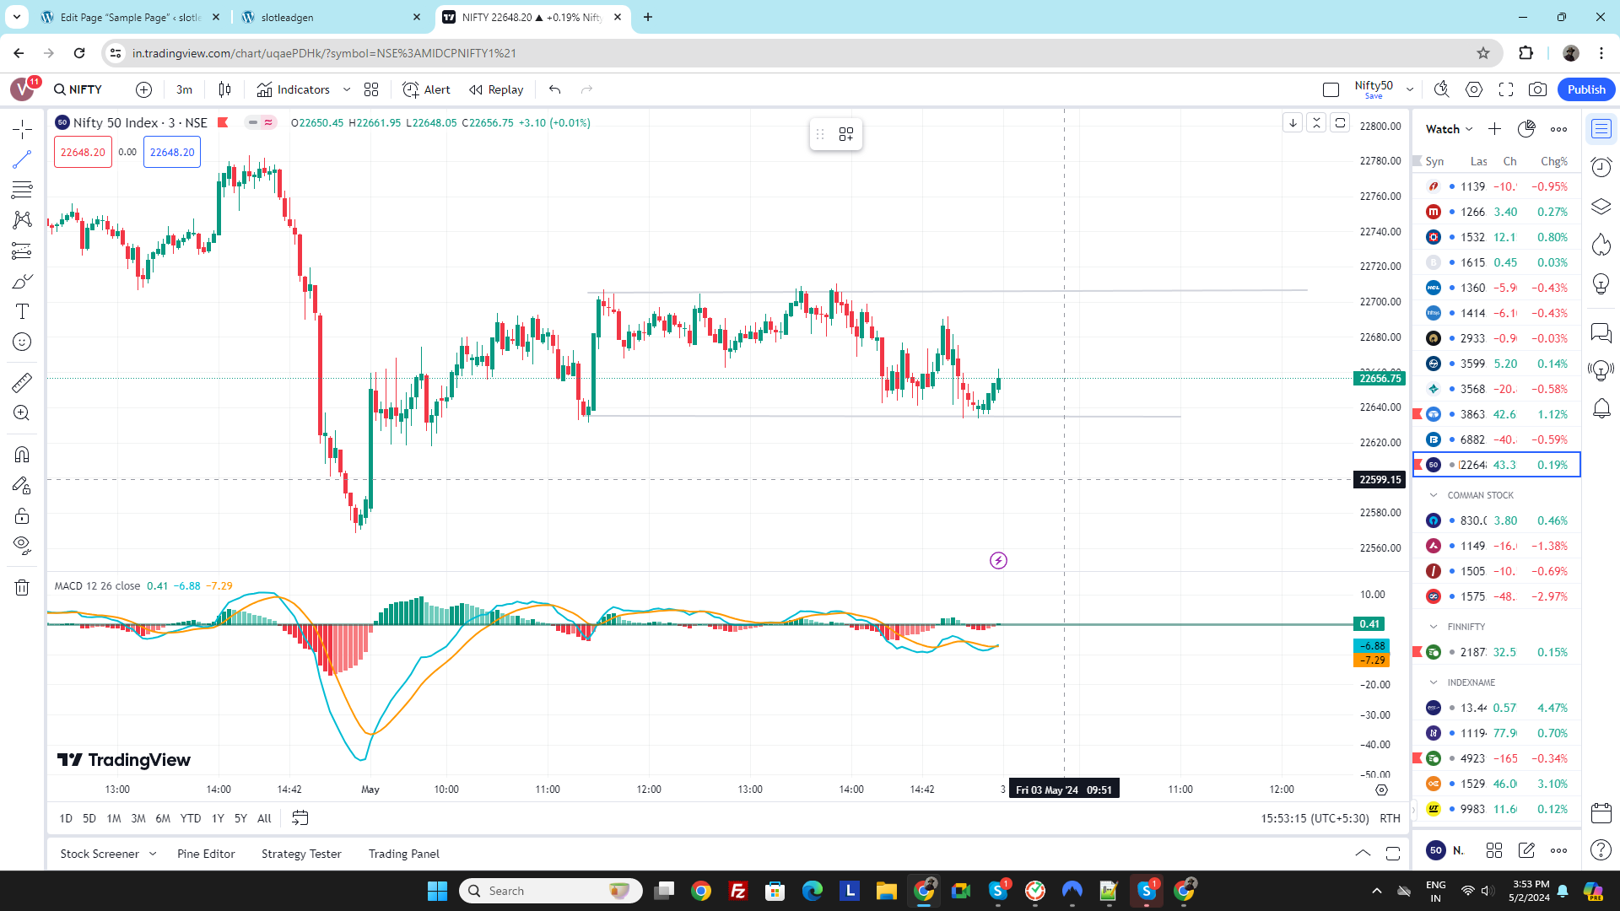
Task: Select the zoom in tool
Action: coord(22,413)
